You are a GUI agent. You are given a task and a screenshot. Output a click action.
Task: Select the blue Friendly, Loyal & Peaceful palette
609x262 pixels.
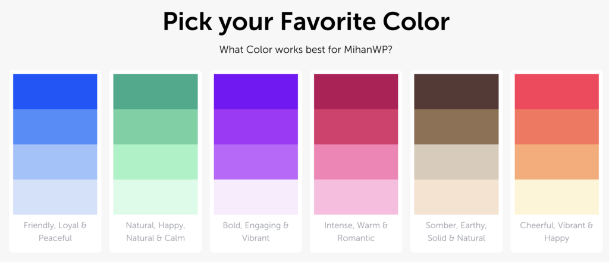55,161
